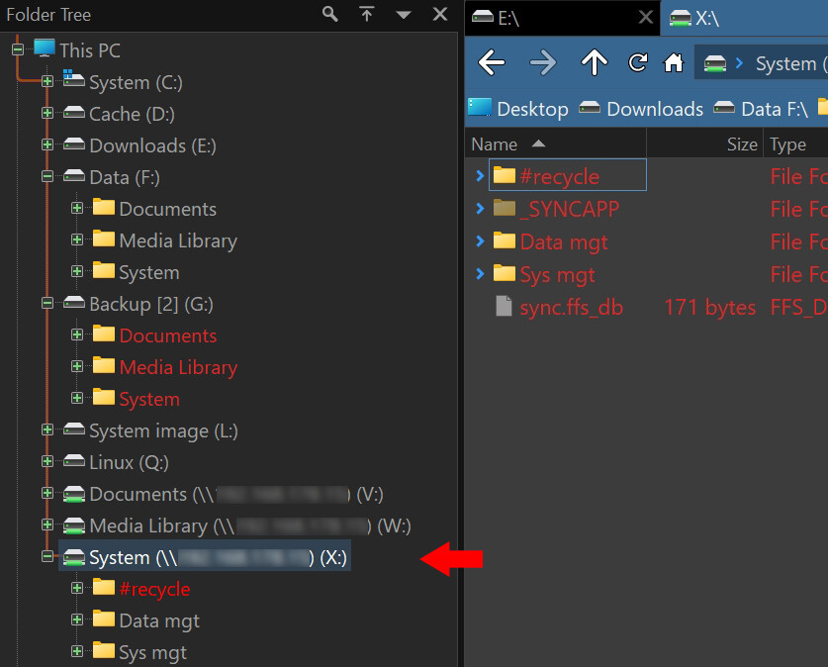Close the Folder Tree panel

(440, 14)
